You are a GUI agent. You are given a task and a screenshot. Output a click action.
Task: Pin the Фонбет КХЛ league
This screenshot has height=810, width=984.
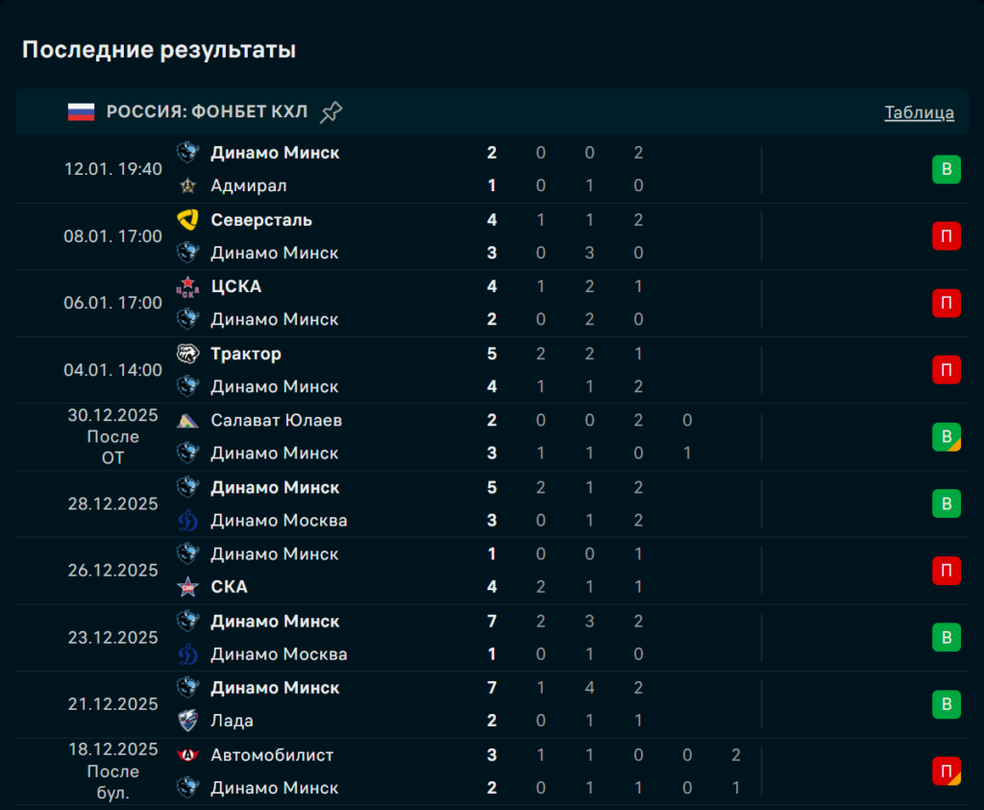pos(331,112)
